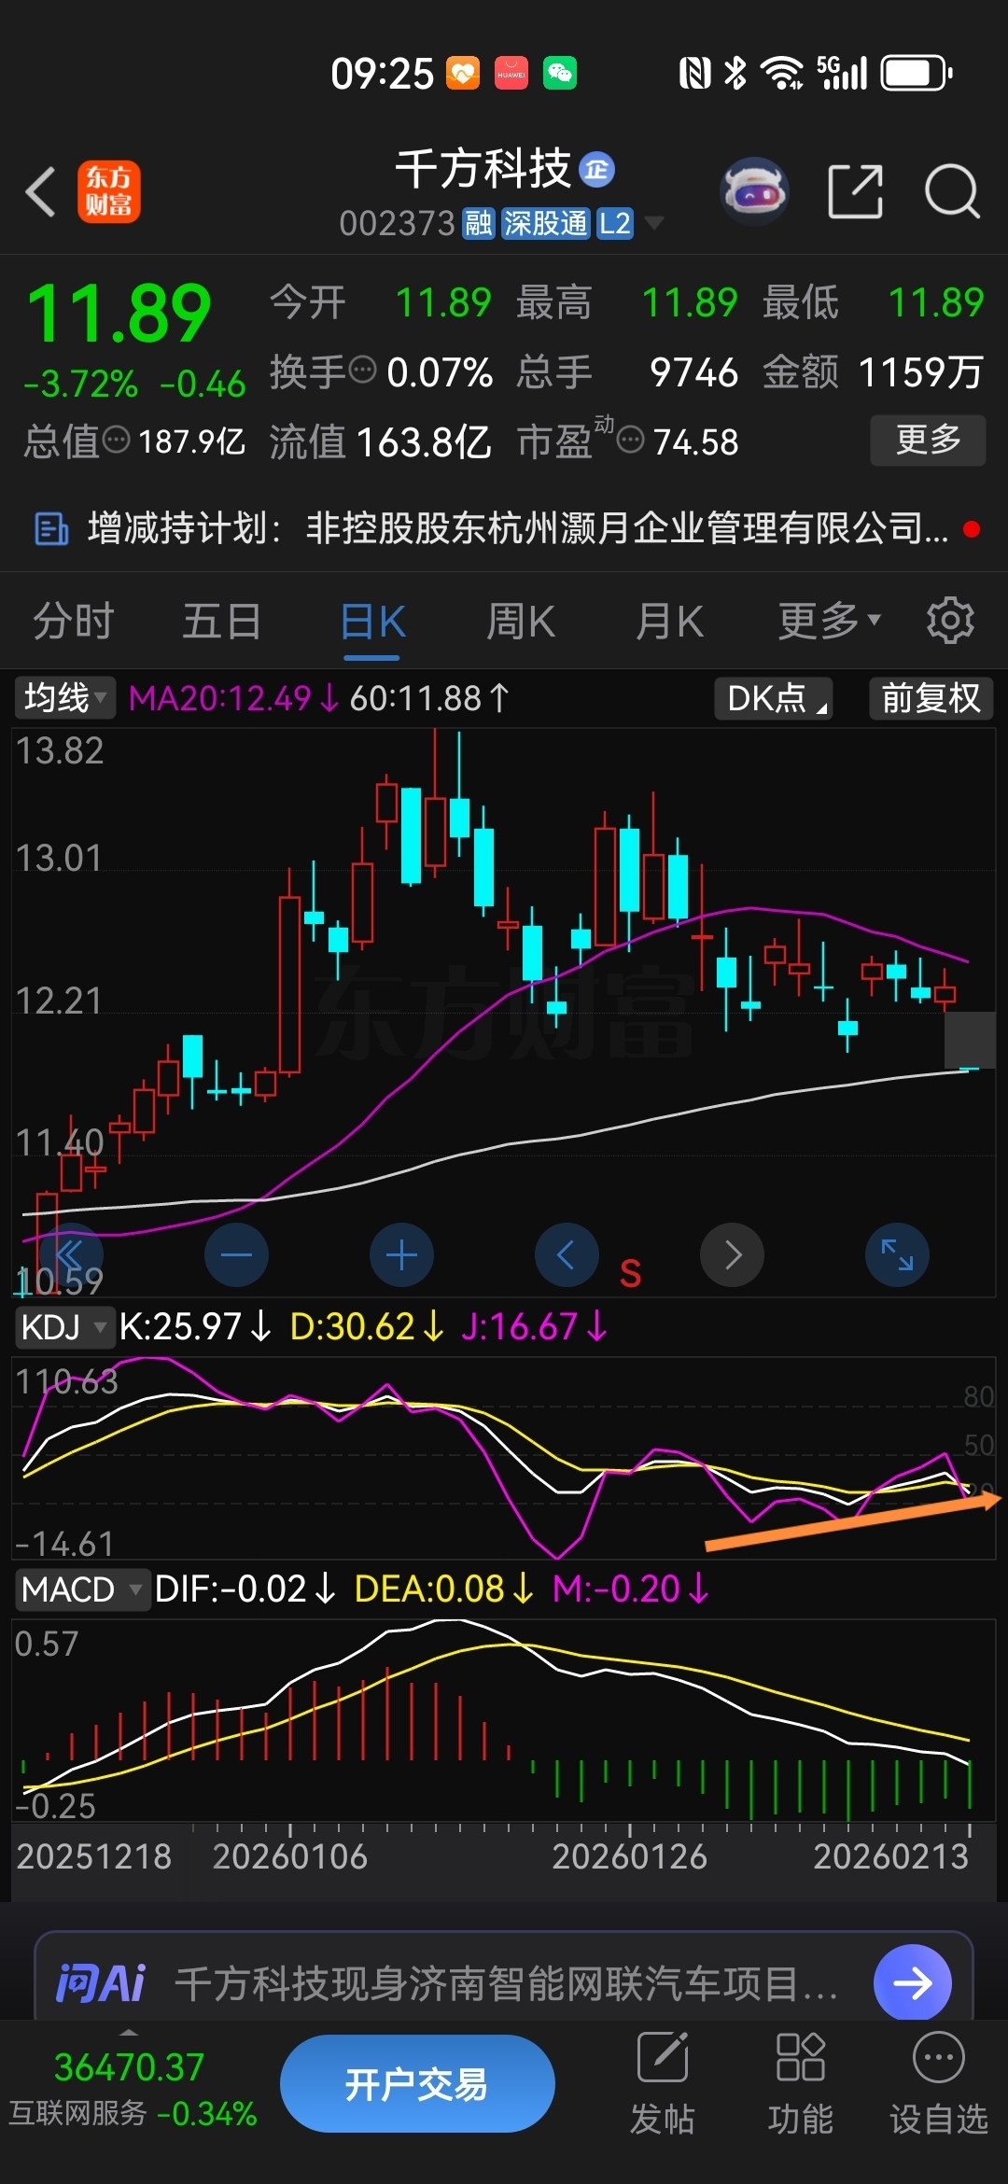Screen dimensions: 1008x2184
Task: Expand the MACD indicator dropdown
Action: pos(82,1589)
